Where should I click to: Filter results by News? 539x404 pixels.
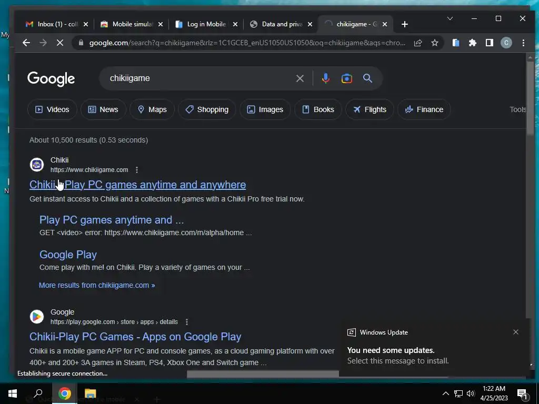tap(103, 109)
